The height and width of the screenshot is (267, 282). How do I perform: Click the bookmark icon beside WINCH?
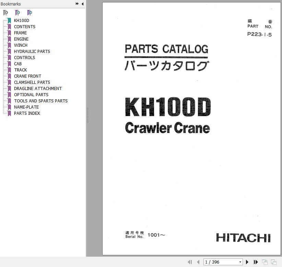point(9,45)
